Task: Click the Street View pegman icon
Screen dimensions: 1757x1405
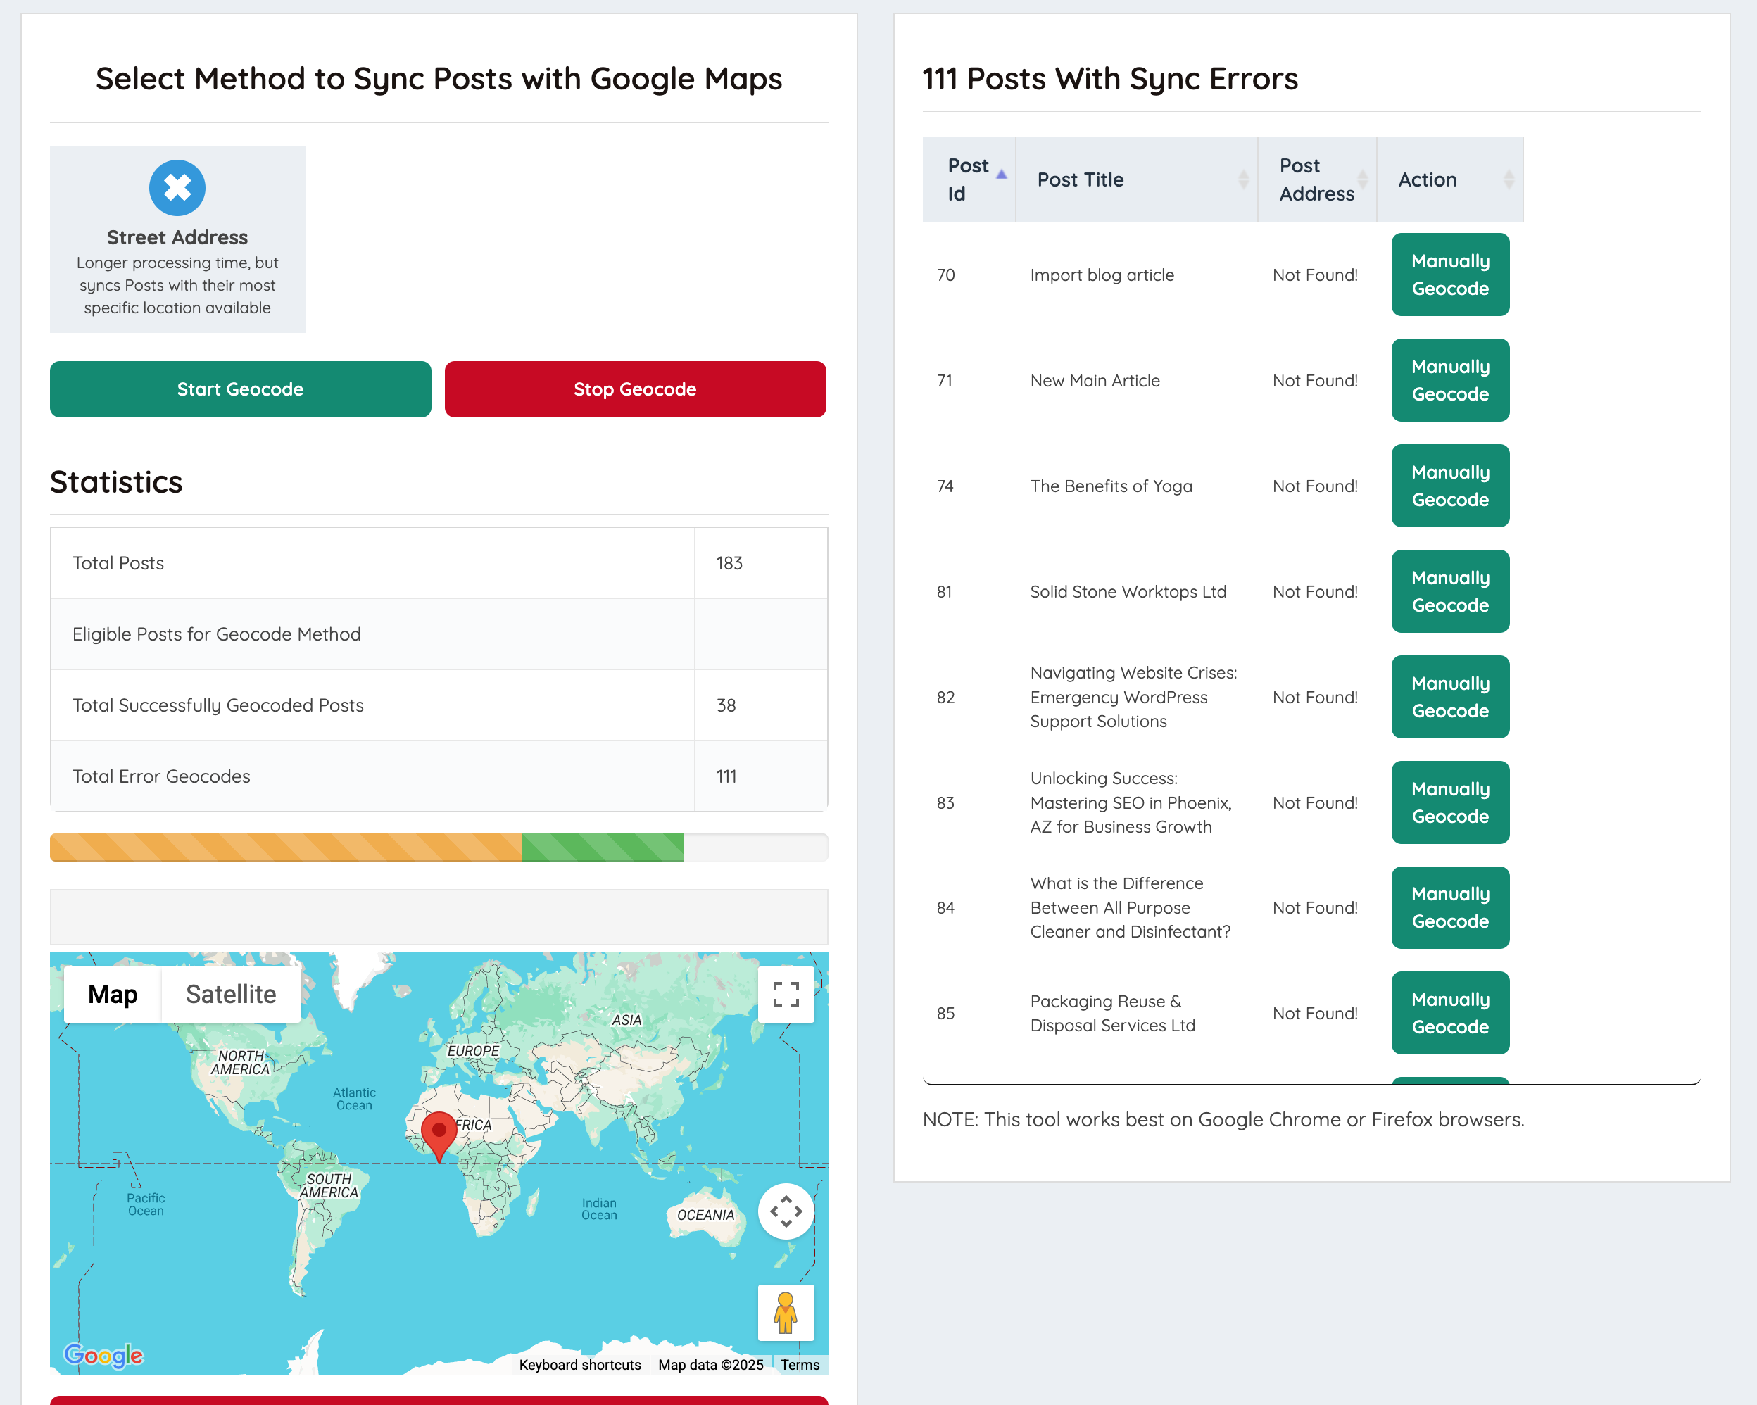Action: 786,1312
